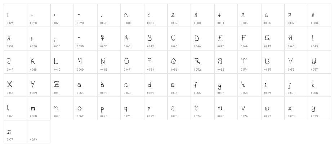335x147 pixels.
Task: Pick the digit 4 glyph cell
Action: (x=226, y=15)
